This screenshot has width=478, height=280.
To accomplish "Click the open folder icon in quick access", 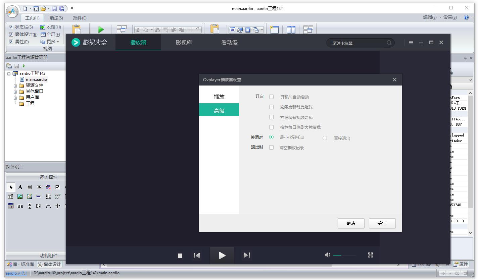I will click(43, 8).
